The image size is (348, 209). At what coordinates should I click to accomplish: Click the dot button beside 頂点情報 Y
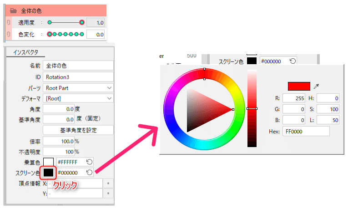108,193
